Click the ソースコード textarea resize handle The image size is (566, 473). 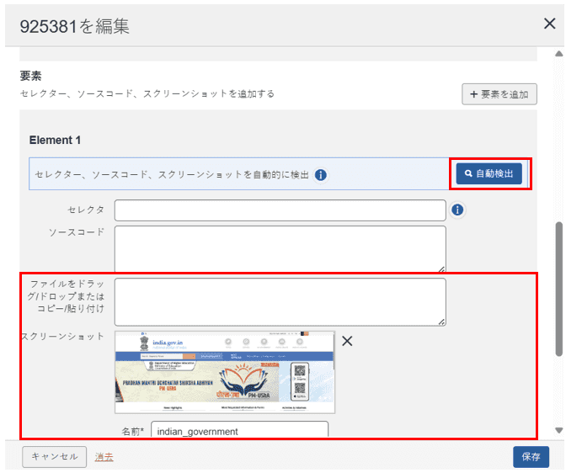point(442,269)
